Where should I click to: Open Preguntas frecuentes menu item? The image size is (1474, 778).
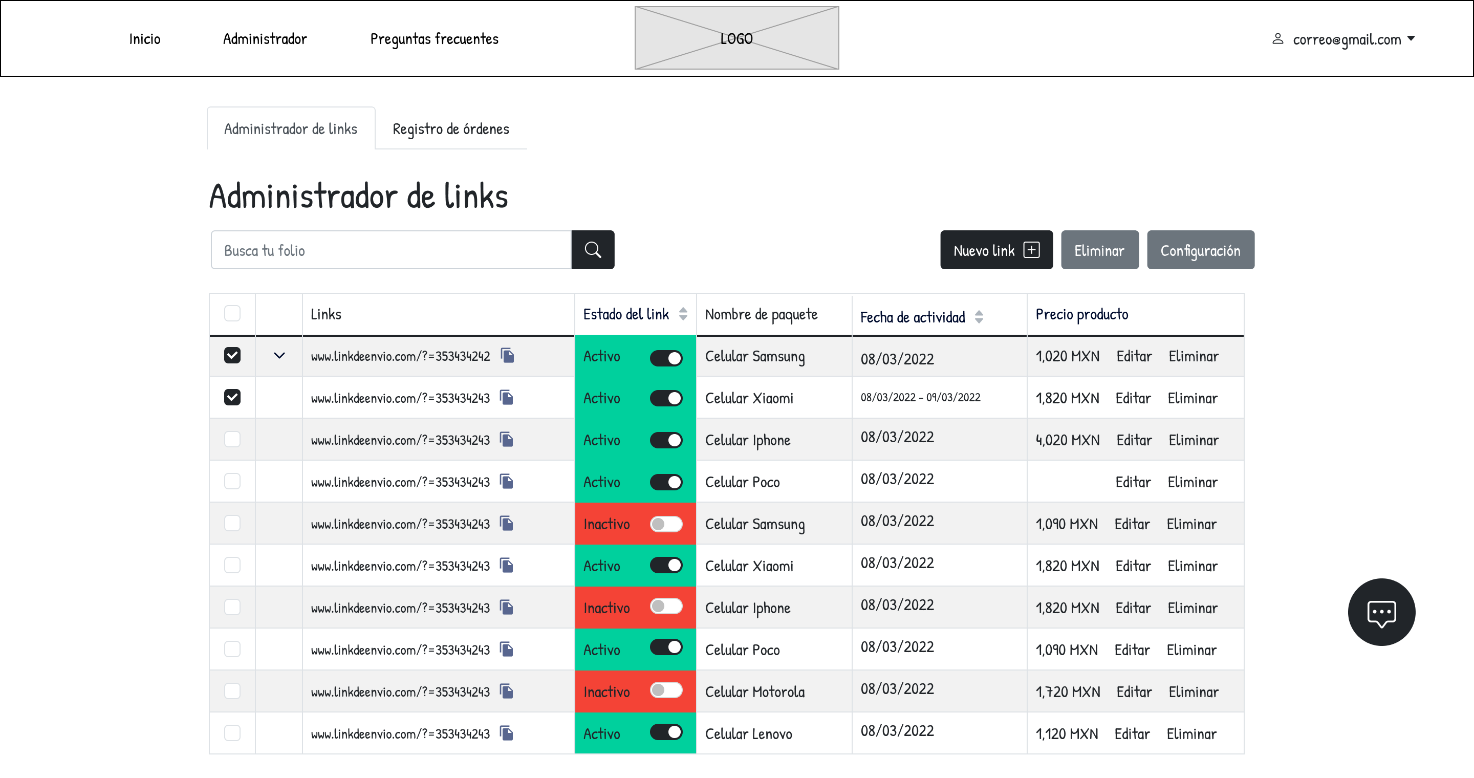coord(435,39)
